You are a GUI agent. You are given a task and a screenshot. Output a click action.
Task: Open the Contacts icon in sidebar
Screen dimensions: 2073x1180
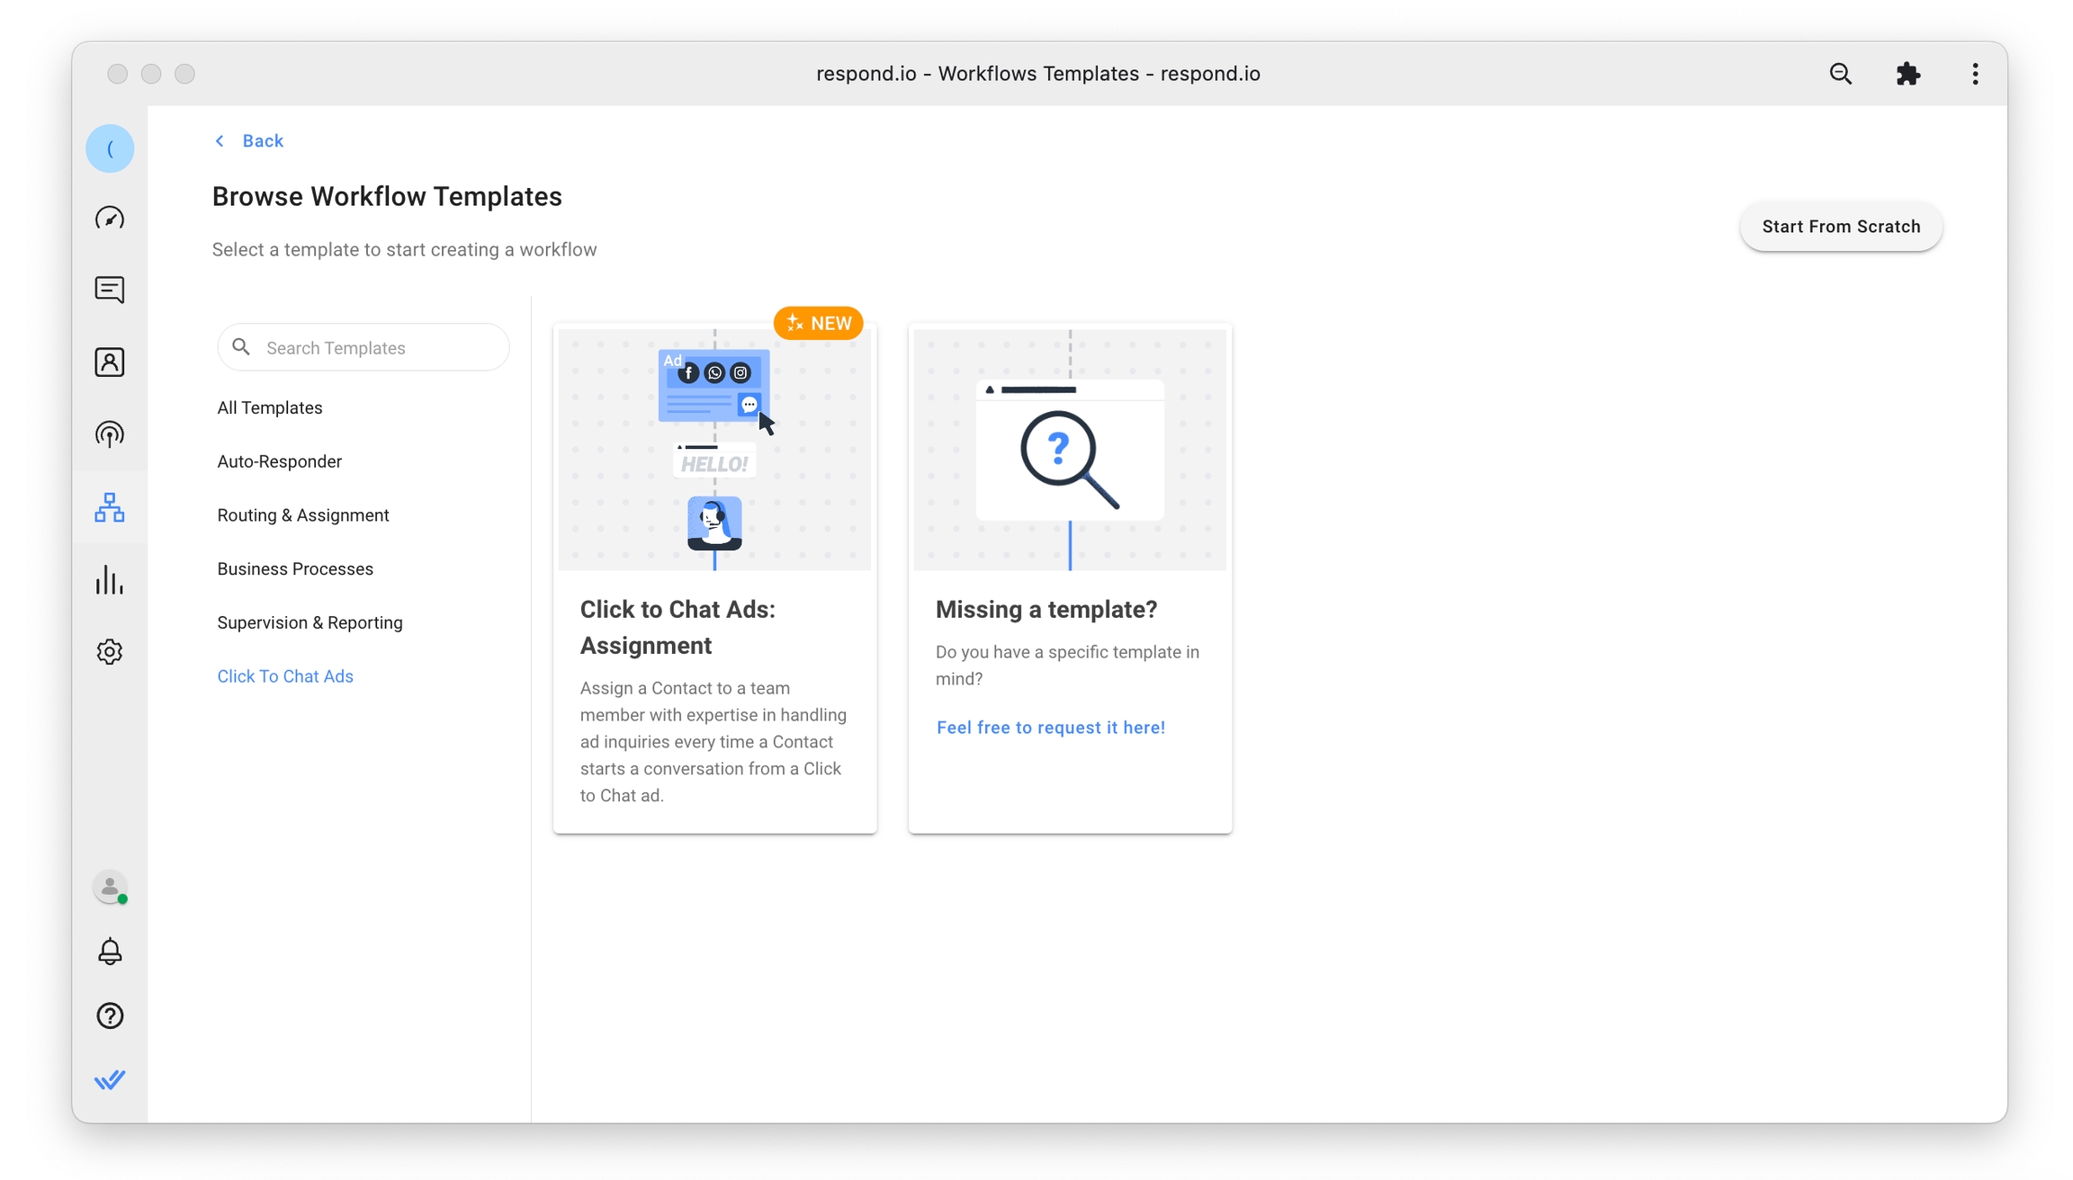(110, 362)
